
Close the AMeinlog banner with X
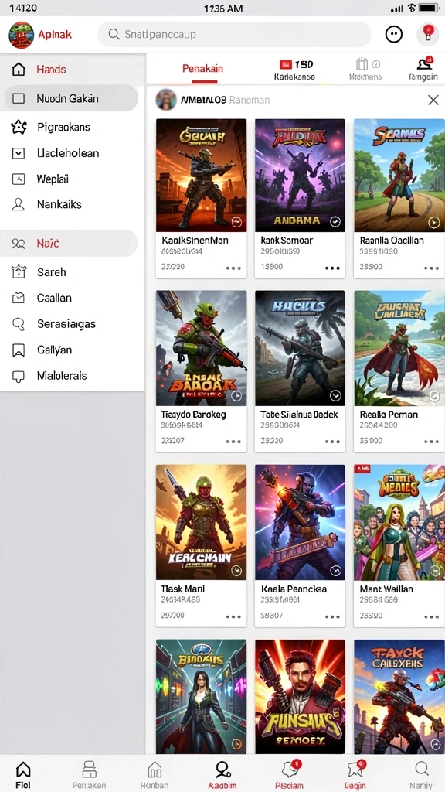433,100
